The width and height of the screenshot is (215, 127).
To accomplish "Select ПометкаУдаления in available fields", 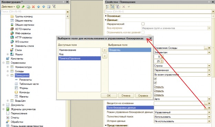I will point(79,59).
